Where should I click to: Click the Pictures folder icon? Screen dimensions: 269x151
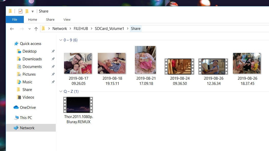19,74
